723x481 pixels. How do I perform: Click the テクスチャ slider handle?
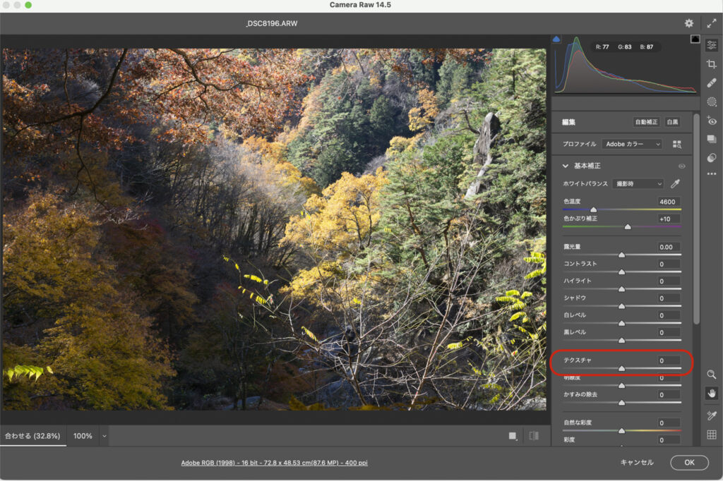[621, 368]
